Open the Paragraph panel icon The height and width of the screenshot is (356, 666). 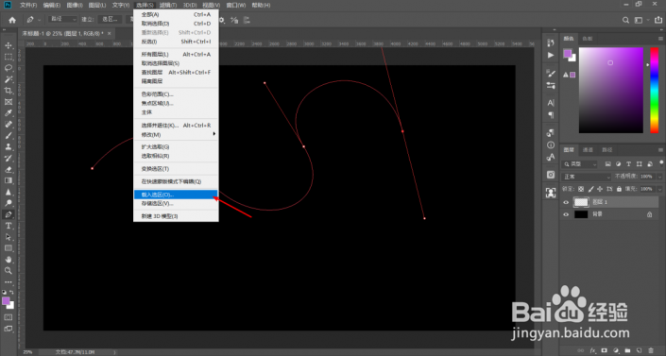pyautogui.click(x=551, y=115)
